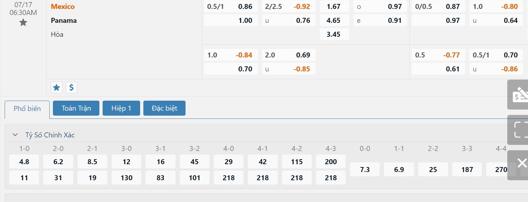Click the Mexico team name link

pos(63,6)
